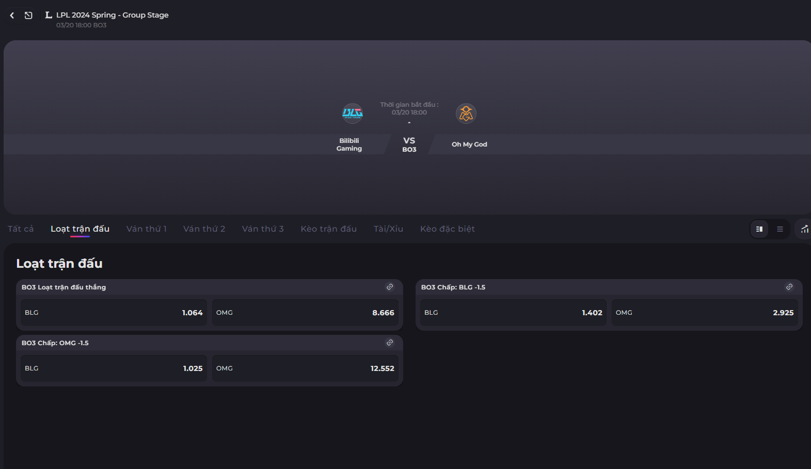Image resolution: width=811 pixels, height=469 pixels.
Task: Pick BLG at 1.402 handicap odds
Action: (x=513, y=313)
